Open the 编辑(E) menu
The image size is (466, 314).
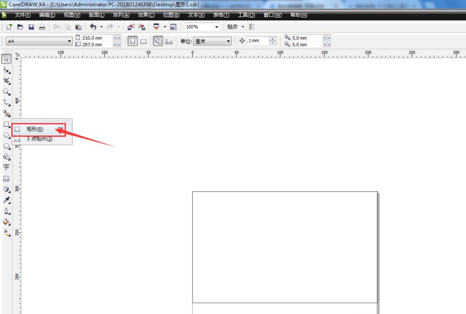(x=47, y=15)
